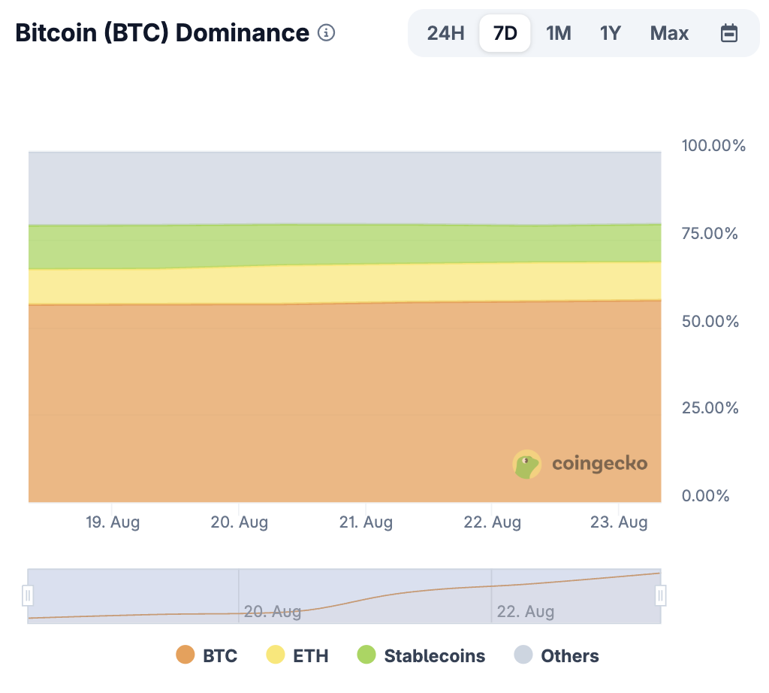
Task: Click the navigator 22. Aug marker
Action: [525, 612]
